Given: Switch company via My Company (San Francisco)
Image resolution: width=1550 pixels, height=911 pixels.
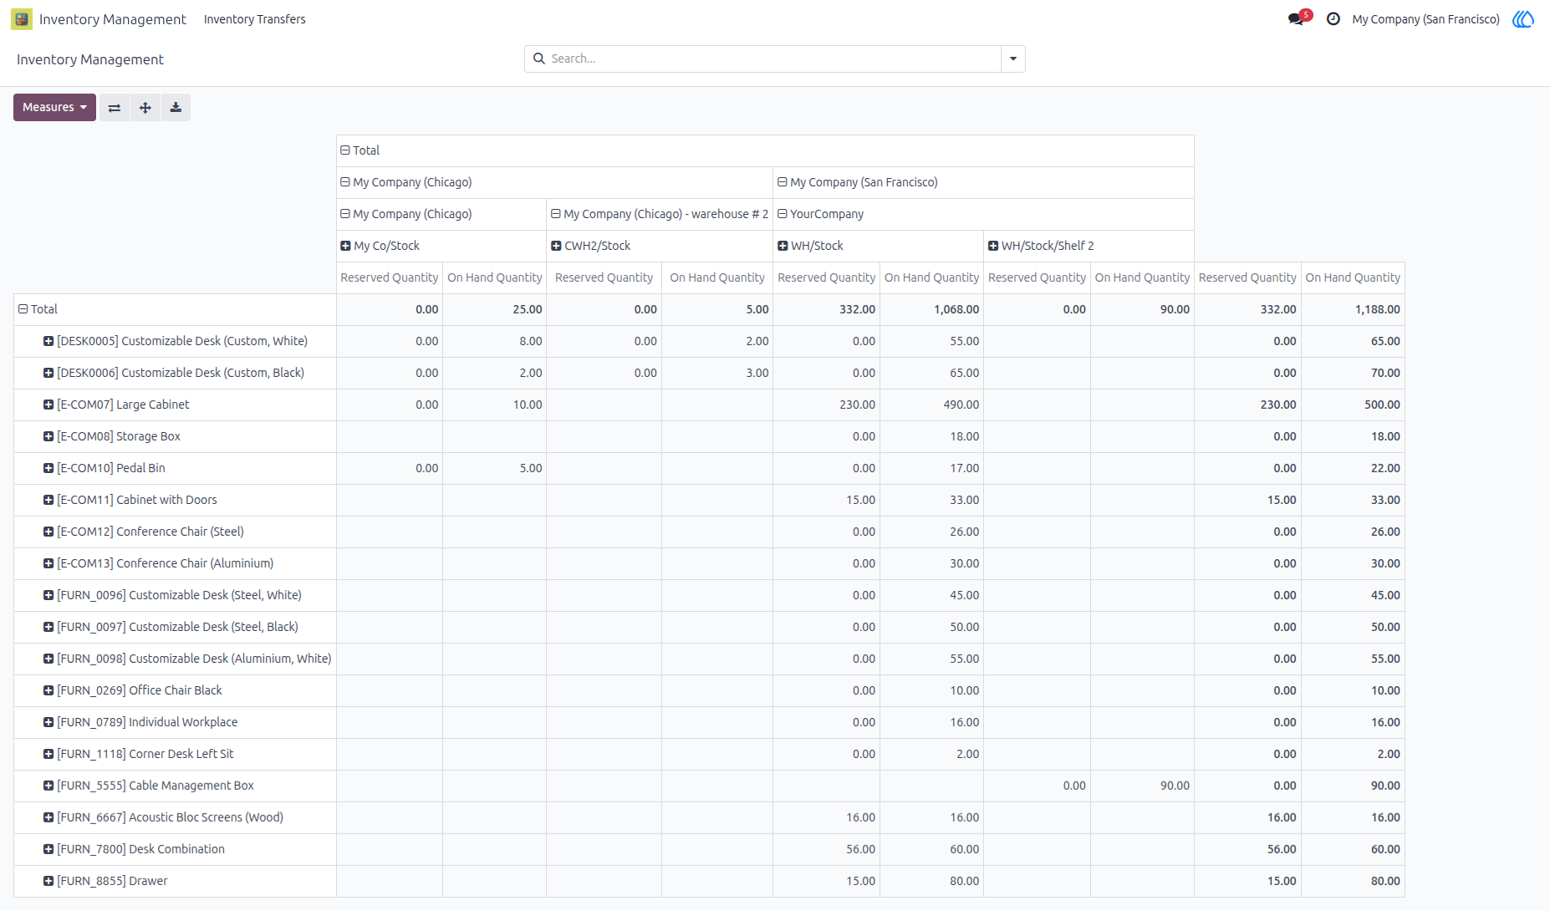Looking at the screenshot, I should (x=1425, y=19).
